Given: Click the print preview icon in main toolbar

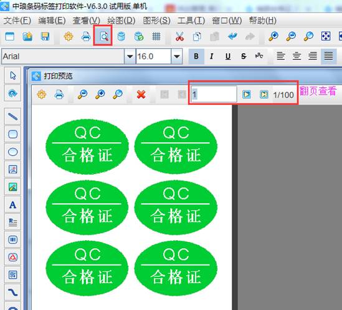Looking at the screenshot, I should [103, 36].
